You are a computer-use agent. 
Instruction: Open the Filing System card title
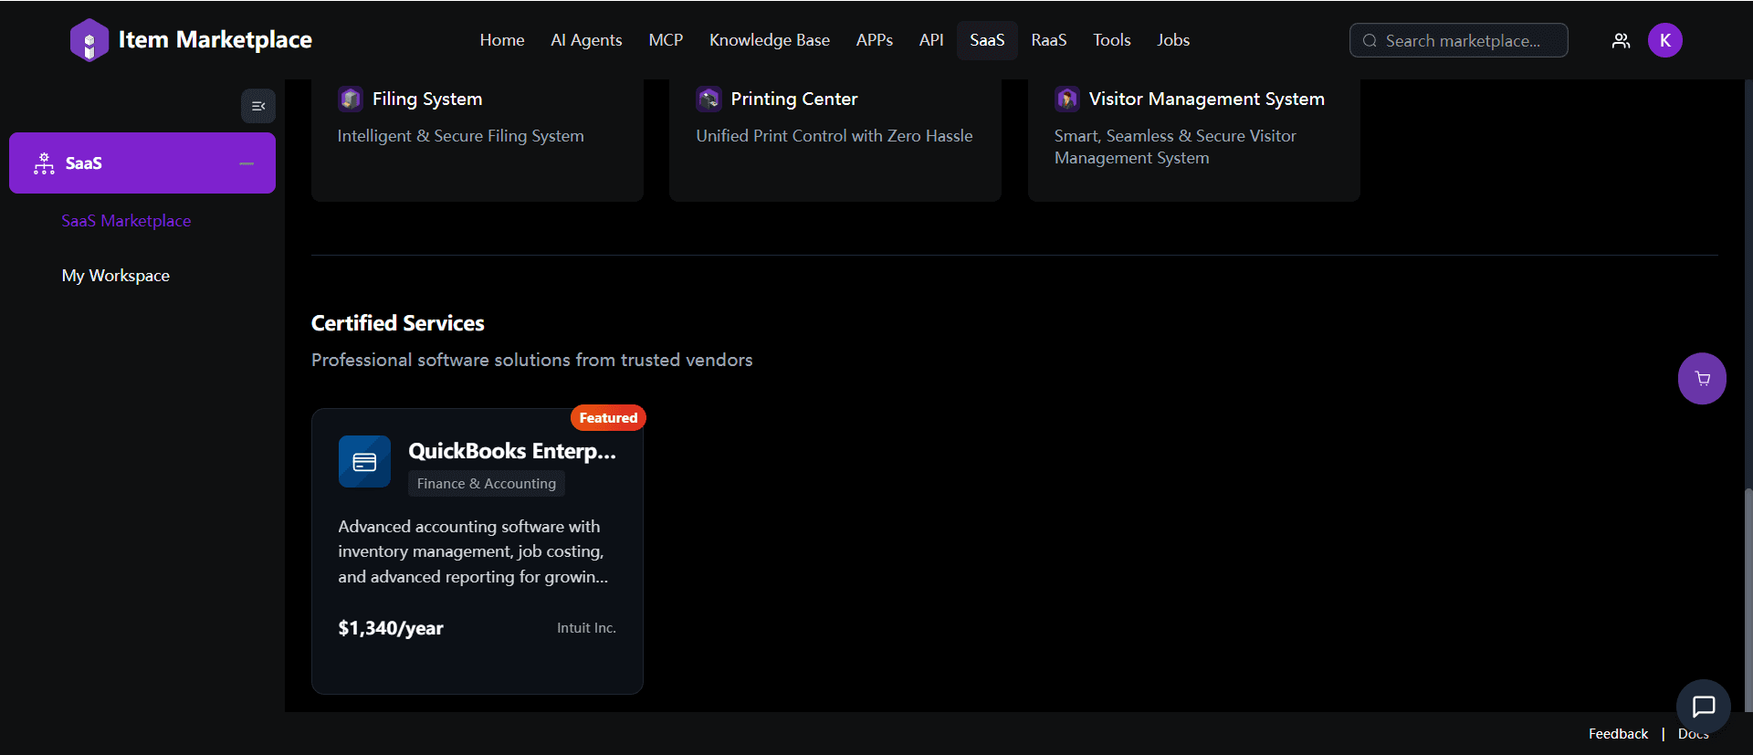(427, 99)
